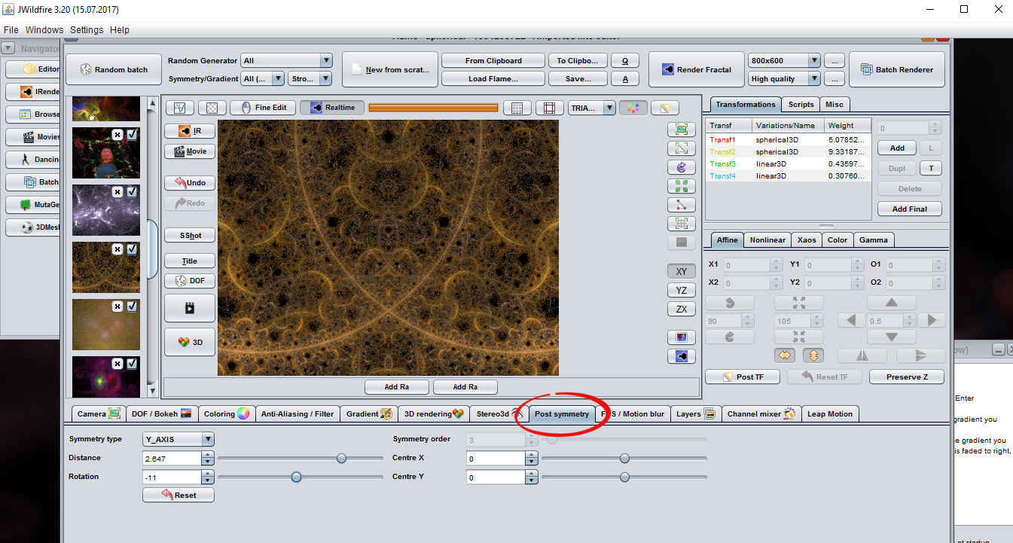This screenshot has height=543, width=1013.
Task: Toggle the colored dots variation icon
Action: tap(633, 108)
